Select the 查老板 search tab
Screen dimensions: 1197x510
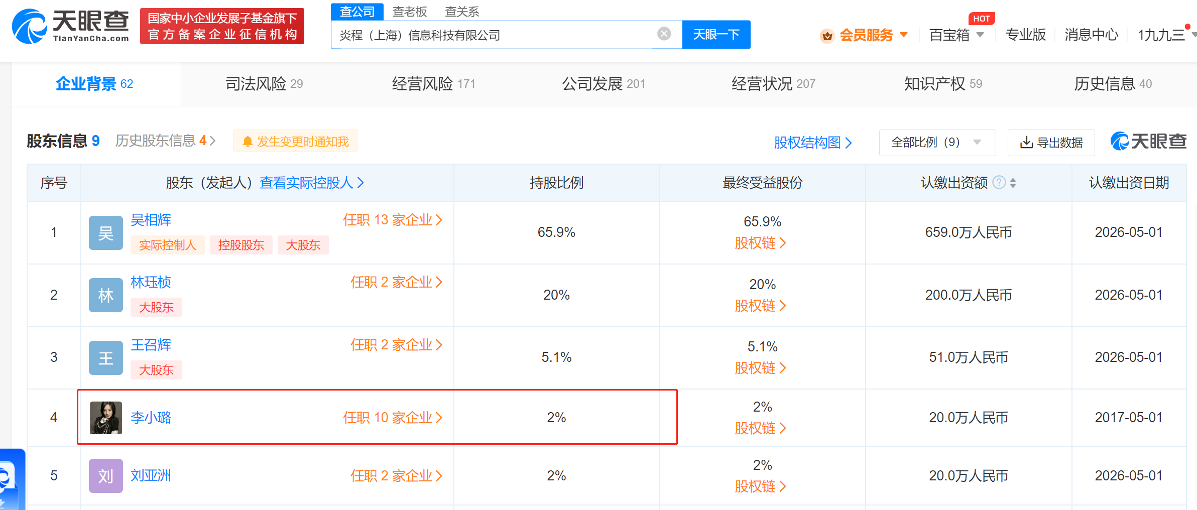409,12
